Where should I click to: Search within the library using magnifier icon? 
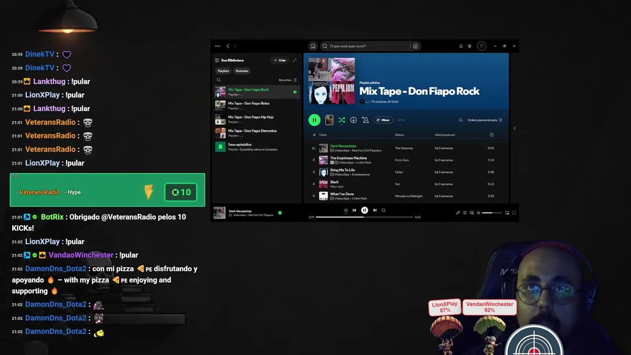pyautogui.click(x=219, y=80)
